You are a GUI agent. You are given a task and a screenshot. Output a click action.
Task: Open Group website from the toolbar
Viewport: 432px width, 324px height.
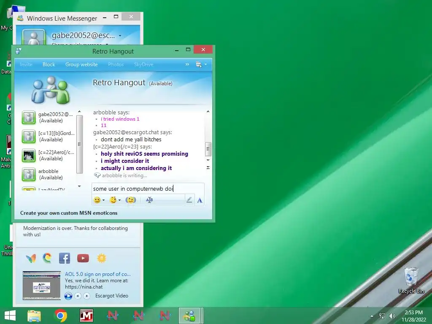pos(81,65)
